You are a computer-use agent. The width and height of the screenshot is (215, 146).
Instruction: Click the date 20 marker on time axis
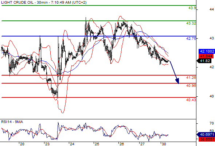coord(22,144)
